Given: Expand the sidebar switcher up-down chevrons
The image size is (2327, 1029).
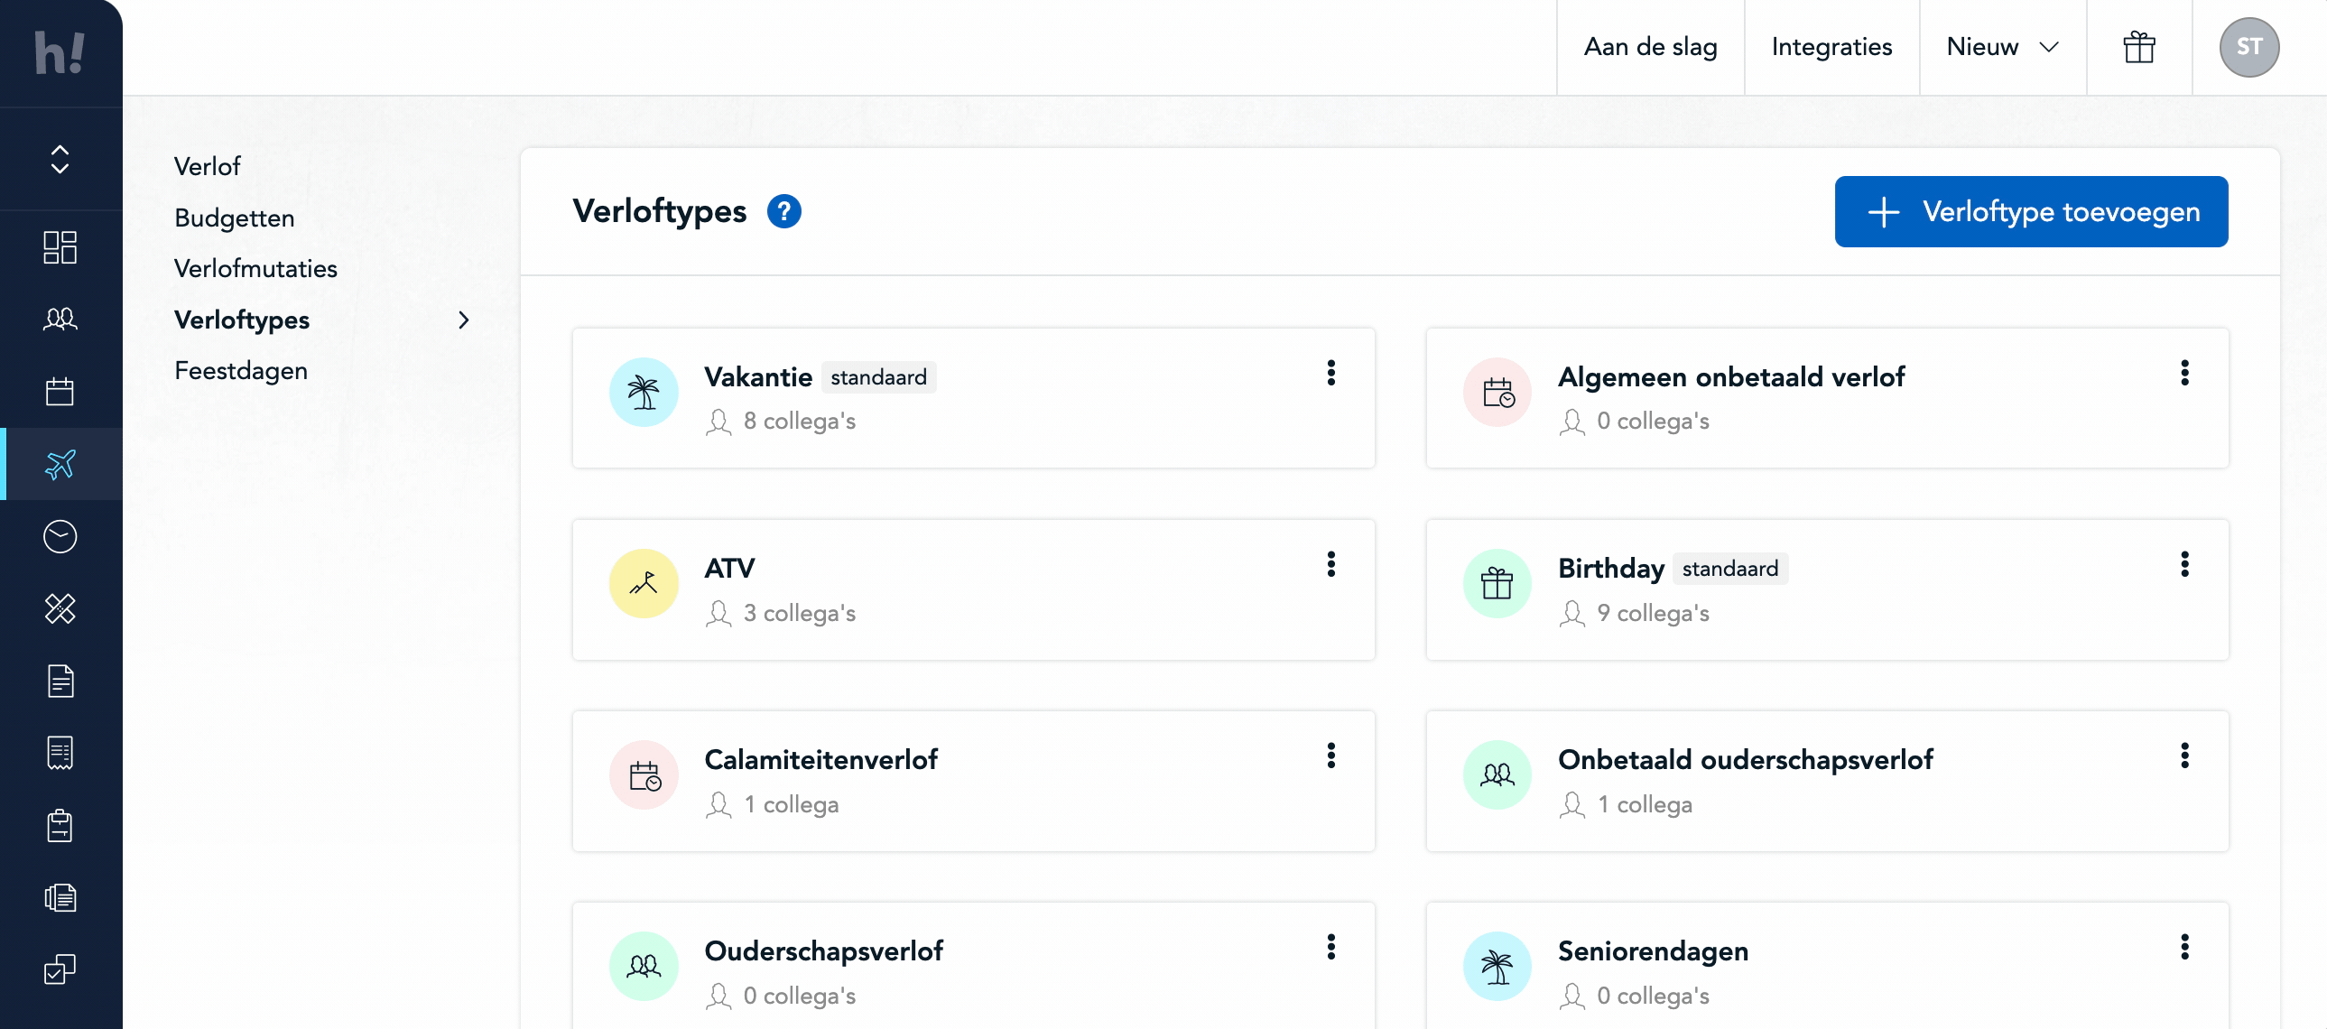Looking at the screenshot, I should tap(60, 159).
